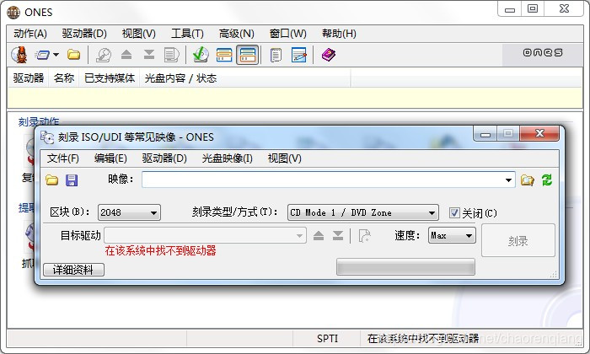Toggle the orange window layout toolbar button
The height and width of the screenshot is (354, 590).
click(224, 55)
